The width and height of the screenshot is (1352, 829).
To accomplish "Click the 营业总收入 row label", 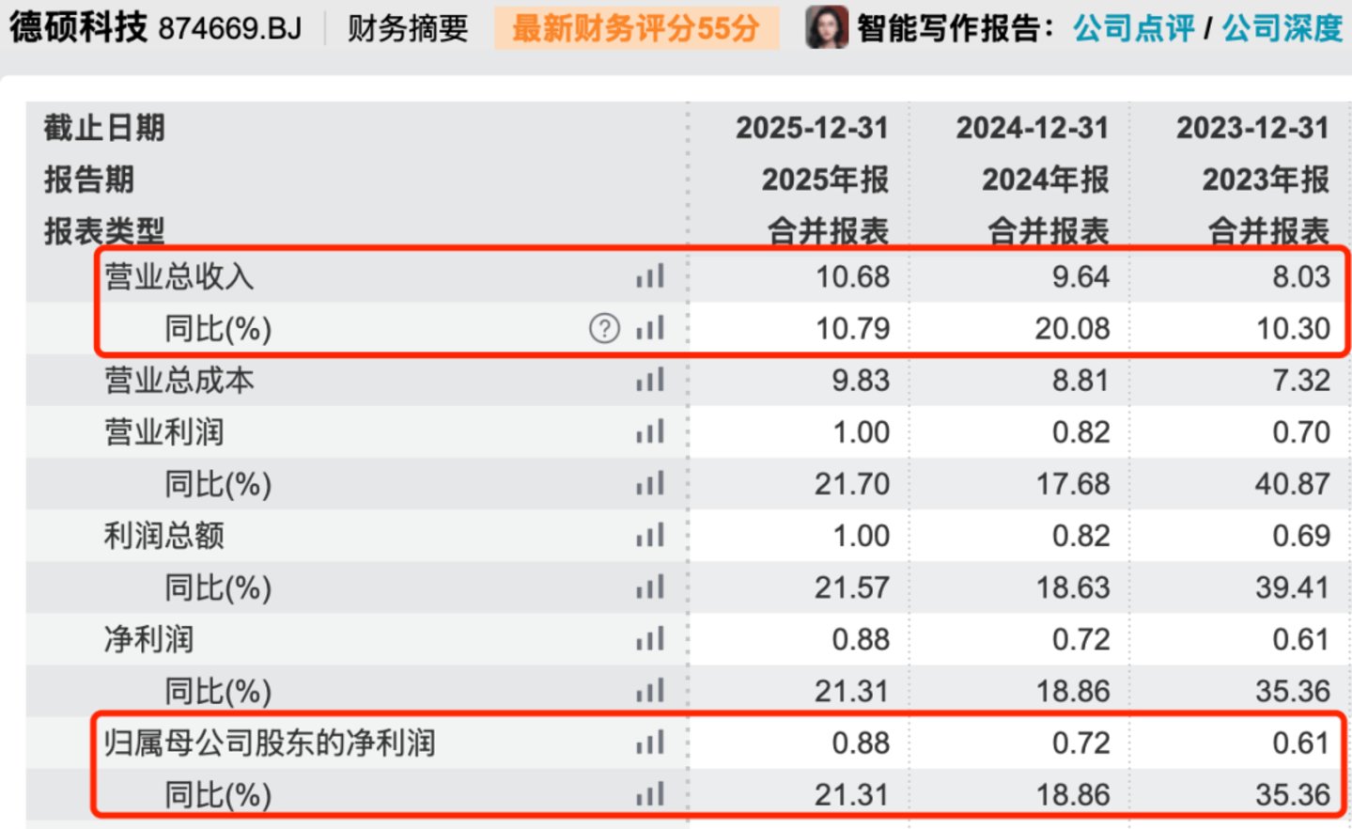I will point(179,276).
